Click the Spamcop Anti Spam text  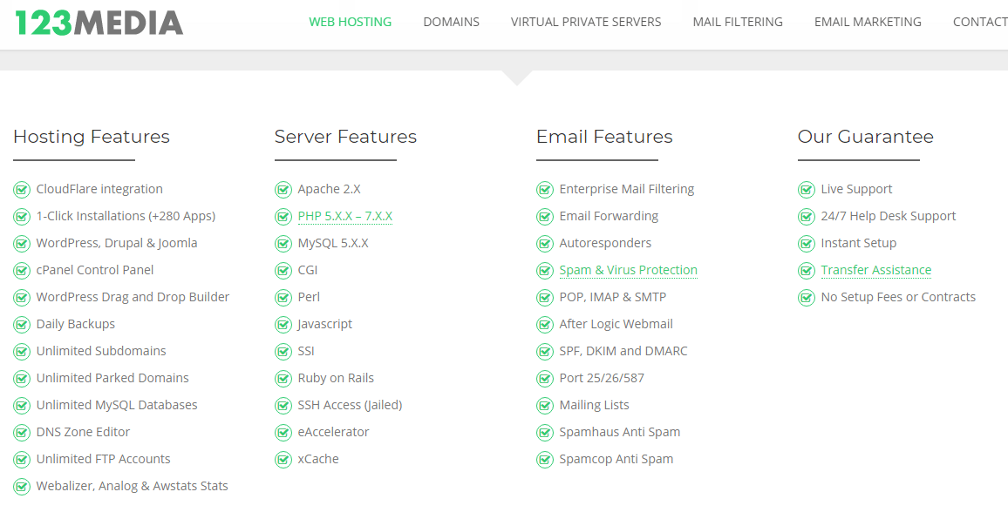pyautogui.click(x=616, y=459)
